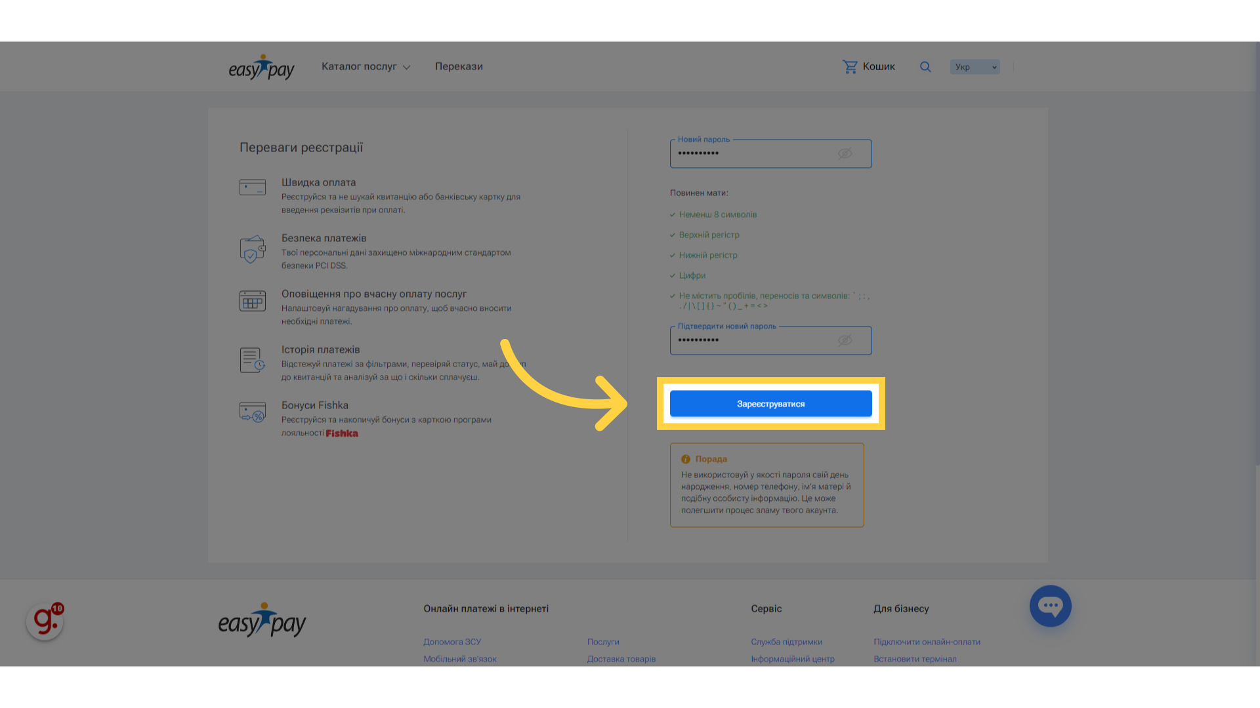The height and width of the screenshot is (708, 1260).
Task: Open the Допомога ЗСУ footer link
Action: coord(452,642)
